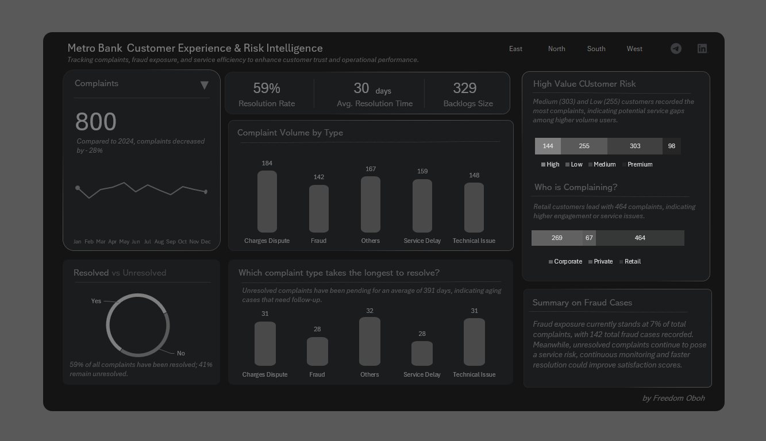The height and width of the screenshot is (441, 766).
Task: Select the Fraud volume bar showing 142
Action: [x=319, y=209]
